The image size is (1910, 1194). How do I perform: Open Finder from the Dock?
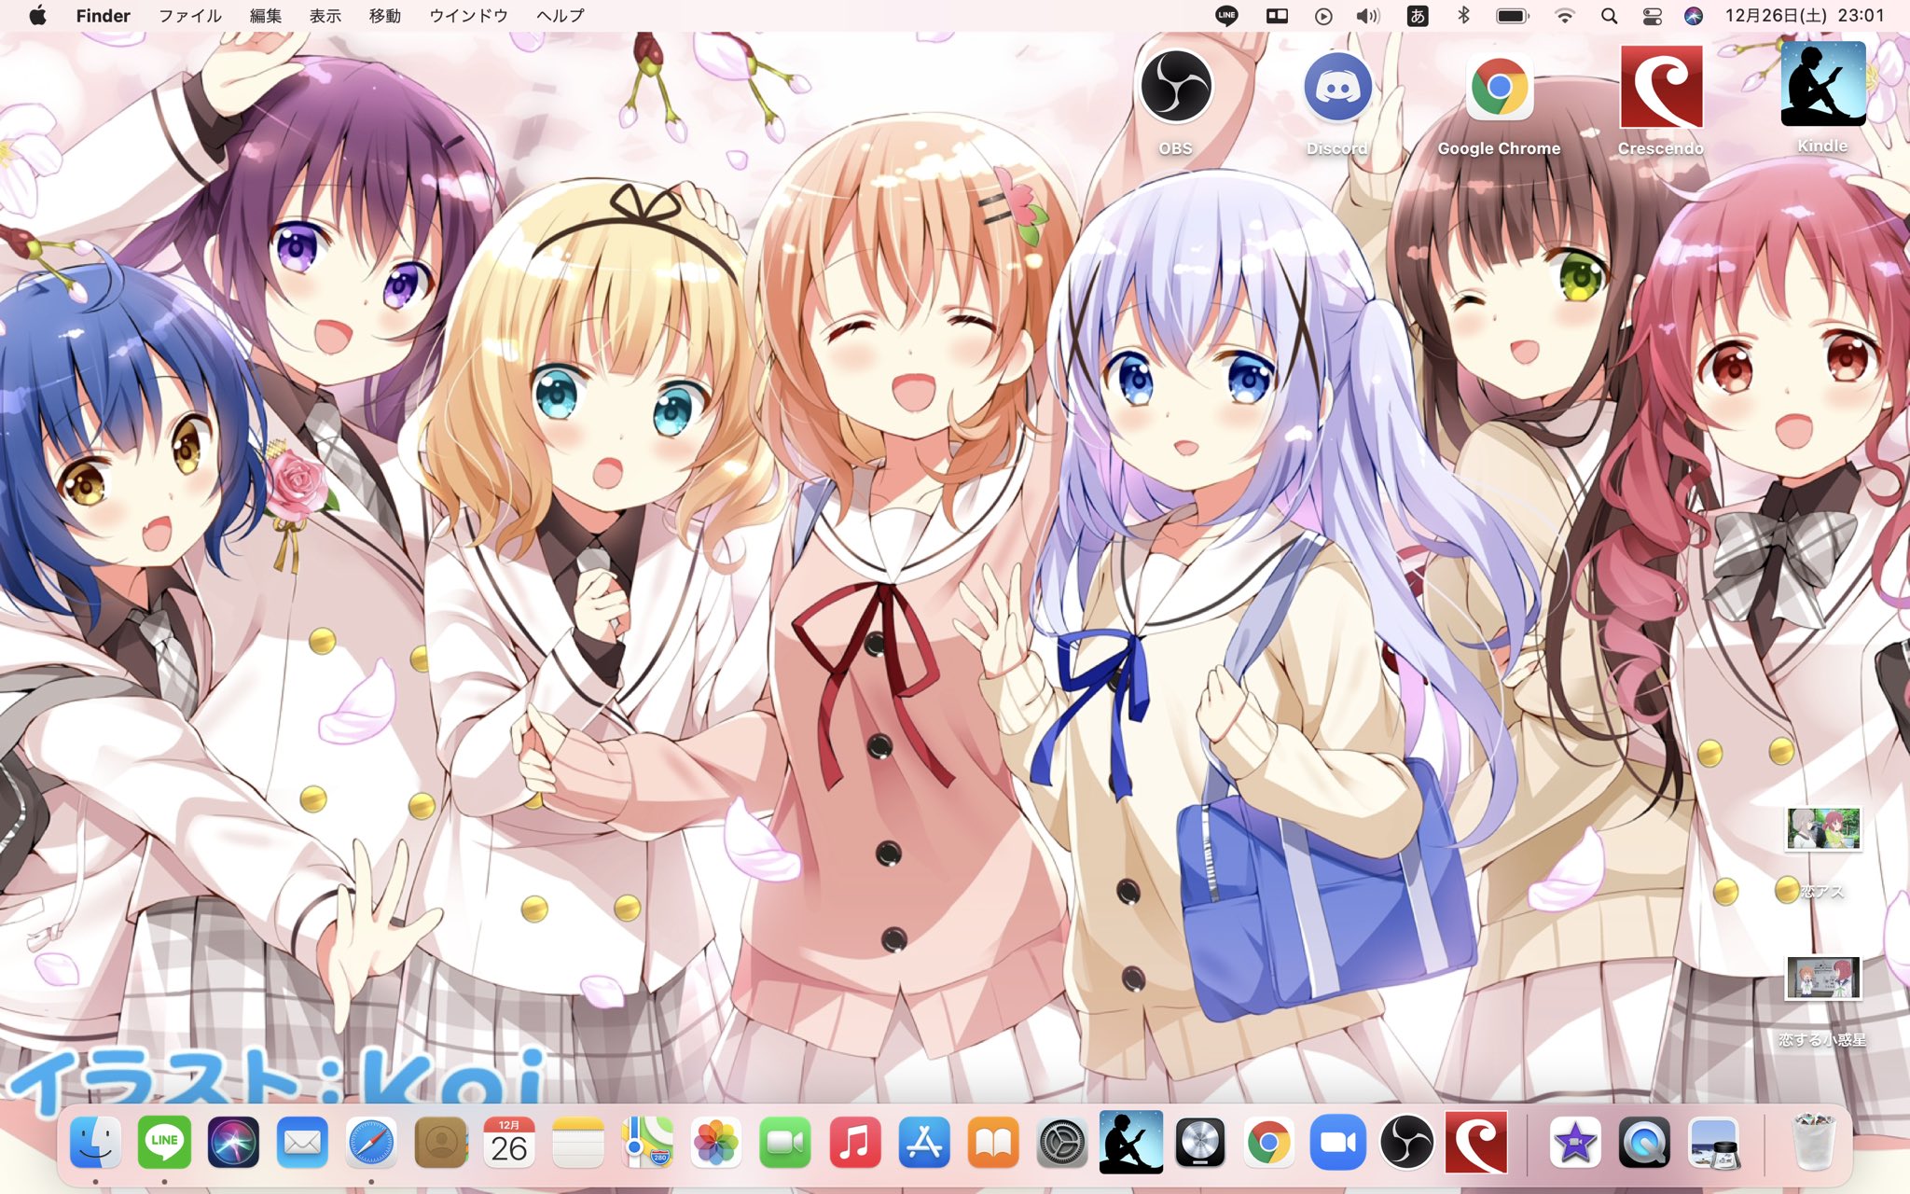95,1142
